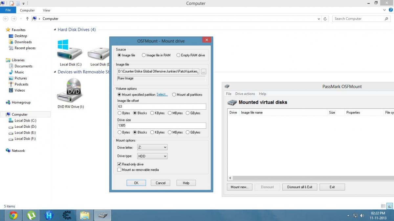394x221 pixels.
Task: Click the search magnifier icon
Action: tap(386, 19)
